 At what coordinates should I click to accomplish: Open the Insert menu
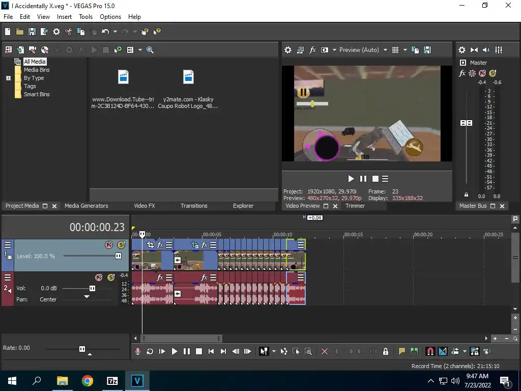coord(64,17)
